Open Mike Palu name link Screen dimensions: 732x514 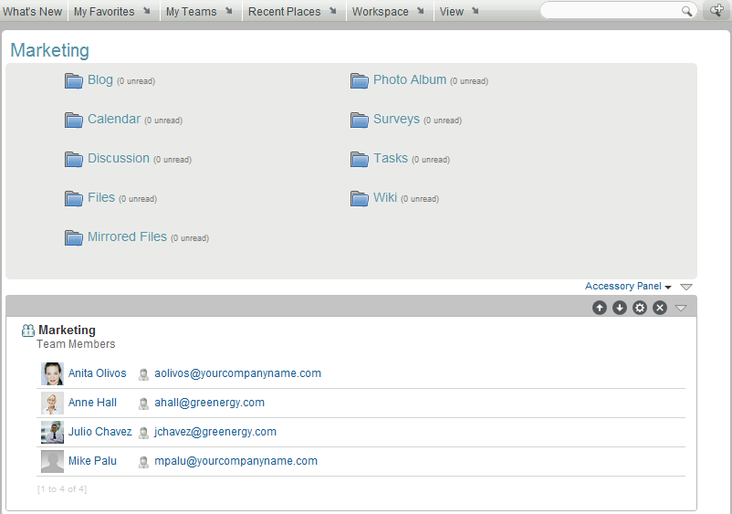(x=92, y=461)
